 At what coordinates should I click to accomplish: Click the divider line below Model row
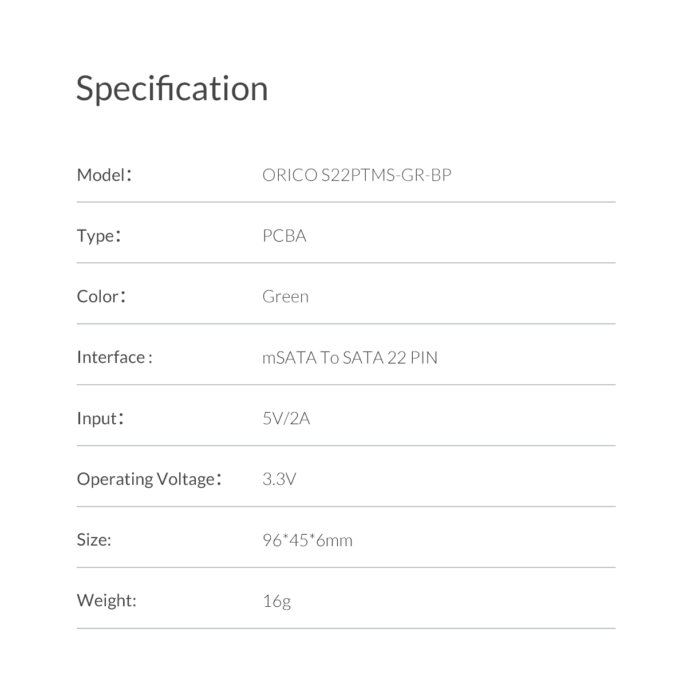click(346, 202)
